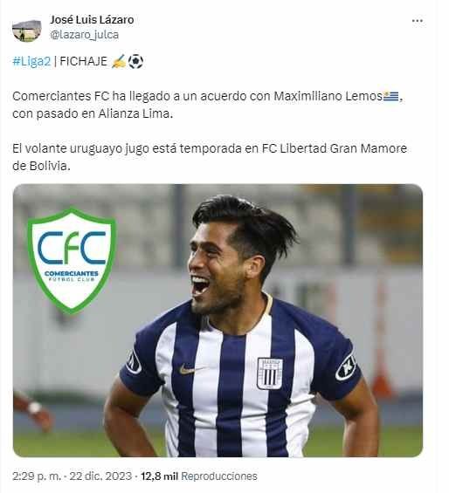Click the writing hand emoji after FICHAJE
Screen dimensions: 449x493
click(x=119, y=61)
